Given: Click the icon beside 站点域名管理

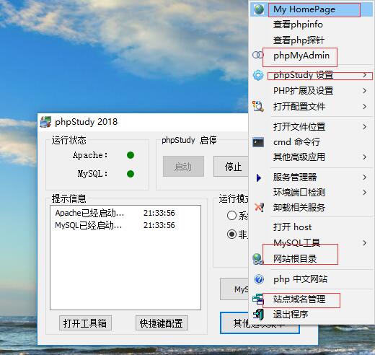Looking at the screenshot, I should [258, 299].
